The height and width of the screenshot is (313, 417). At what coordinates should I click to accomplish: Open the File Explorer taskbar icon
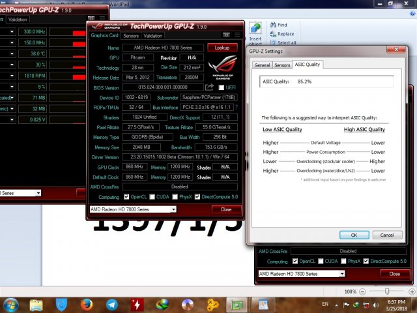[x=36, y=304]
